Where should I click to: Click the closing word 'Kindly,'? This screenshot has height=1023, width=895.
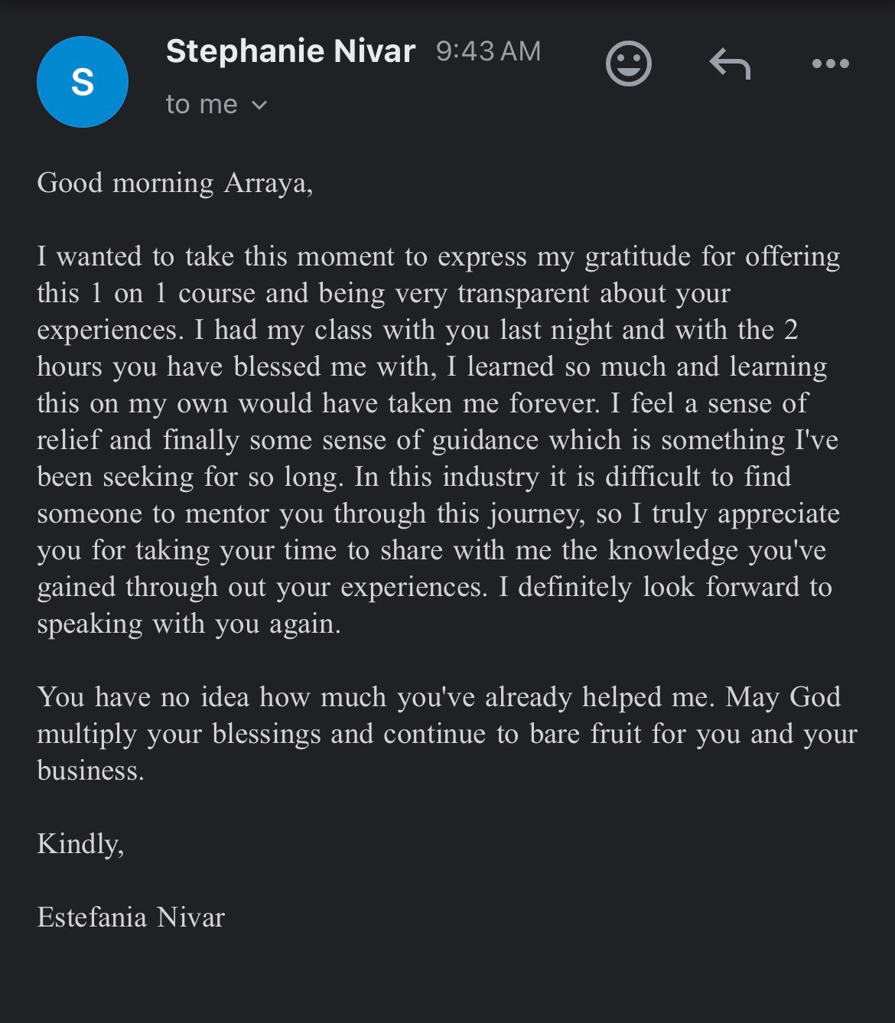pos(80,845)
